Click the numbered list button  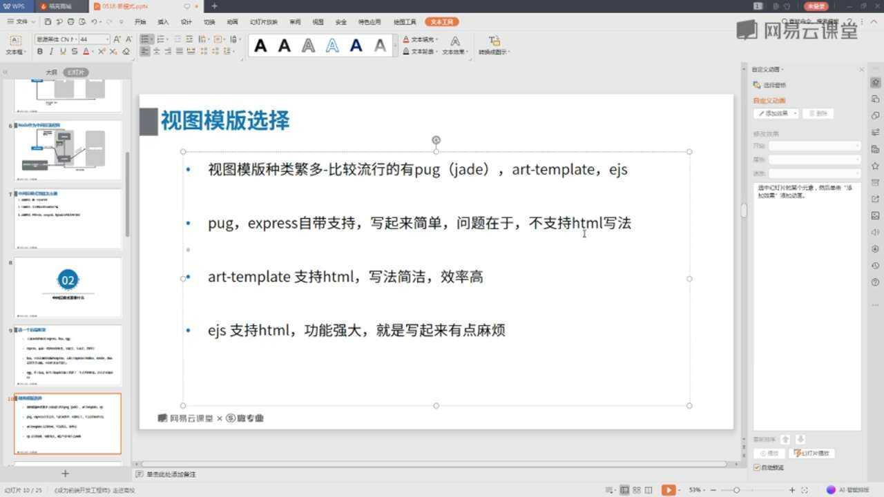tap(162, 39)
